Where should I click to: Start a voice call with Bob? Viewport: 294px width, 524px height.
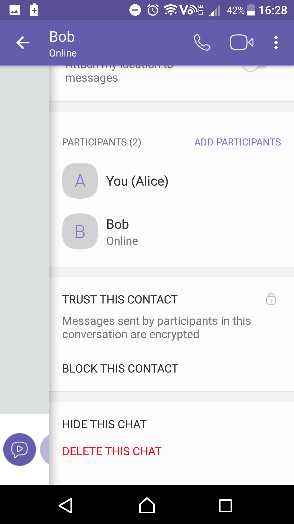[x=202, y=43]
